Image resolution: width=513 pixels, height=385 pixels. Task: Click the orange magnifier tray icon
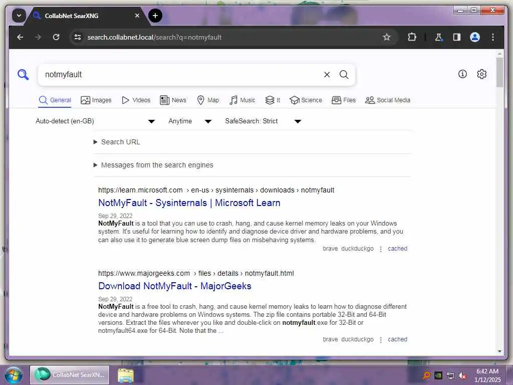[426, 375]
